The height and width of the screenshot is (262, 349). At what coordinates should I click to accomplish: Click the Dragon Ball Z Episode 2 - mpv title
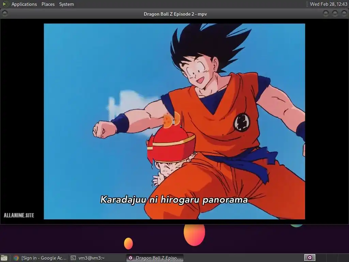[175, 14]
